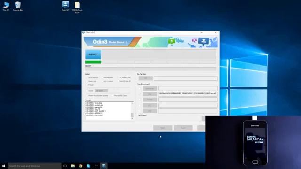Image resolution: width=301 pixels, height=169 pixels.
Task: Click the CSC file button
Action: click(x=150, y=105)
